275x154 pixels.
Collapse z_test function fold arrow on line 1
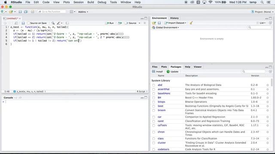(x=9, y=27)
